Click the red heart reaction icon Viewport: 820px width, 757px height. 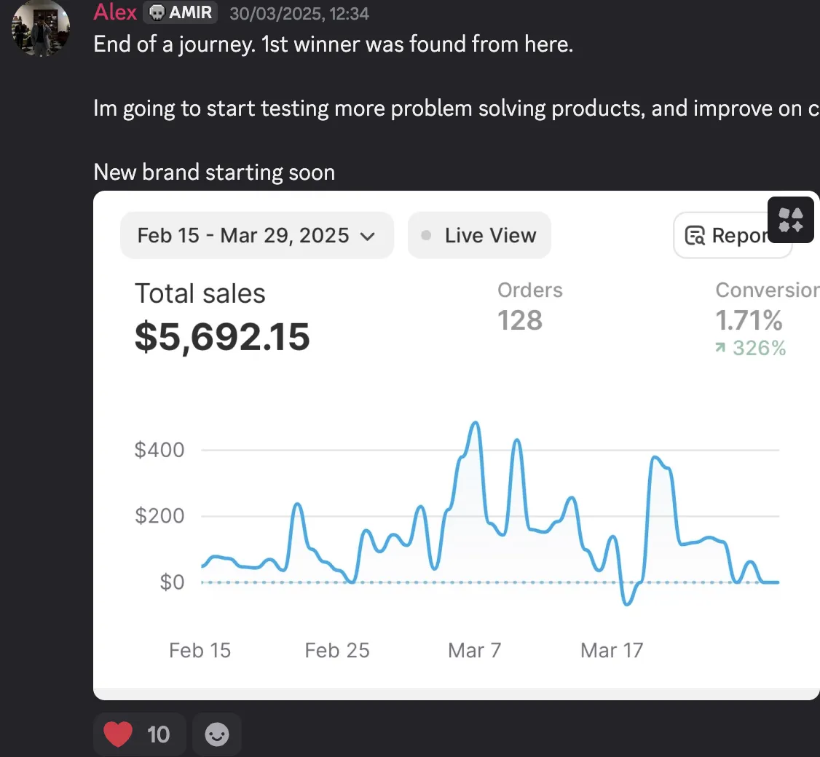click(x=118, y=734)
